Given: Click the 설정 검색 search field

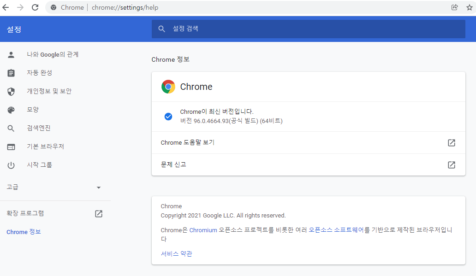Looking at the screenshot, I should (x=309, y=29).
